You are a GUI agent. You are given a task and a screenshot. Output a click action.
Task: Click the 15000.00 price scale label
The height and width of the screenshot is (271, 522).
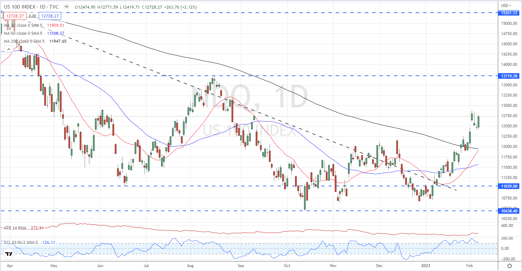[x=509, y=23]
